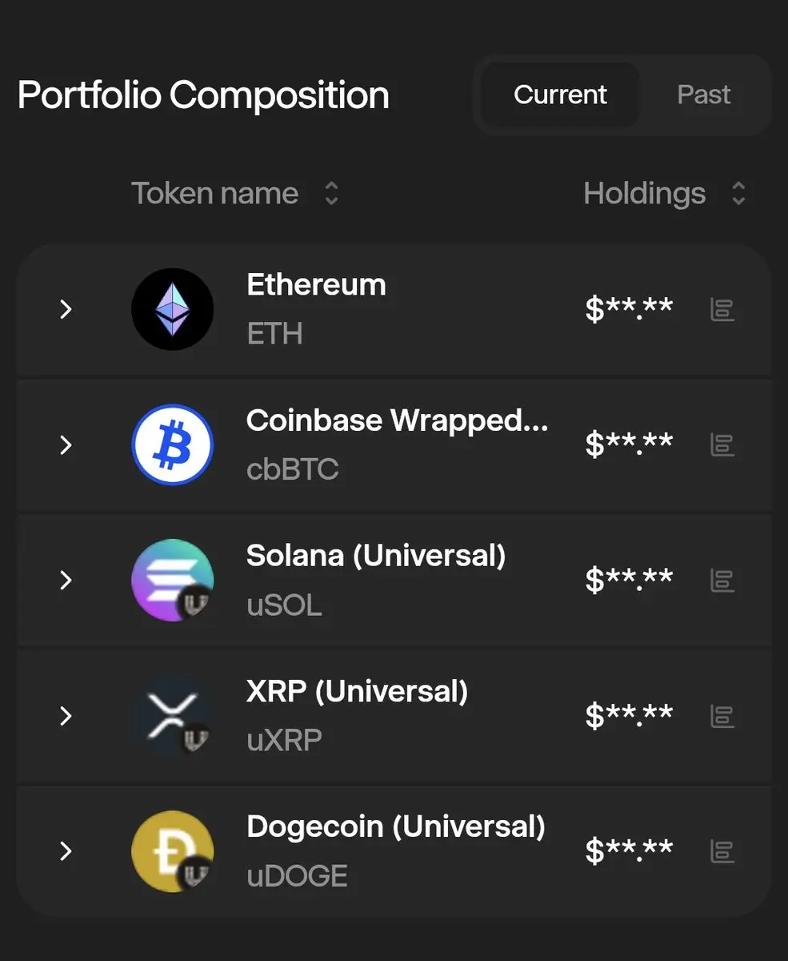The height and width of the screenshot is (961, 788).
Task: Expand the Dogecoin uDOGE row chevron
Action: pos(66,850)
